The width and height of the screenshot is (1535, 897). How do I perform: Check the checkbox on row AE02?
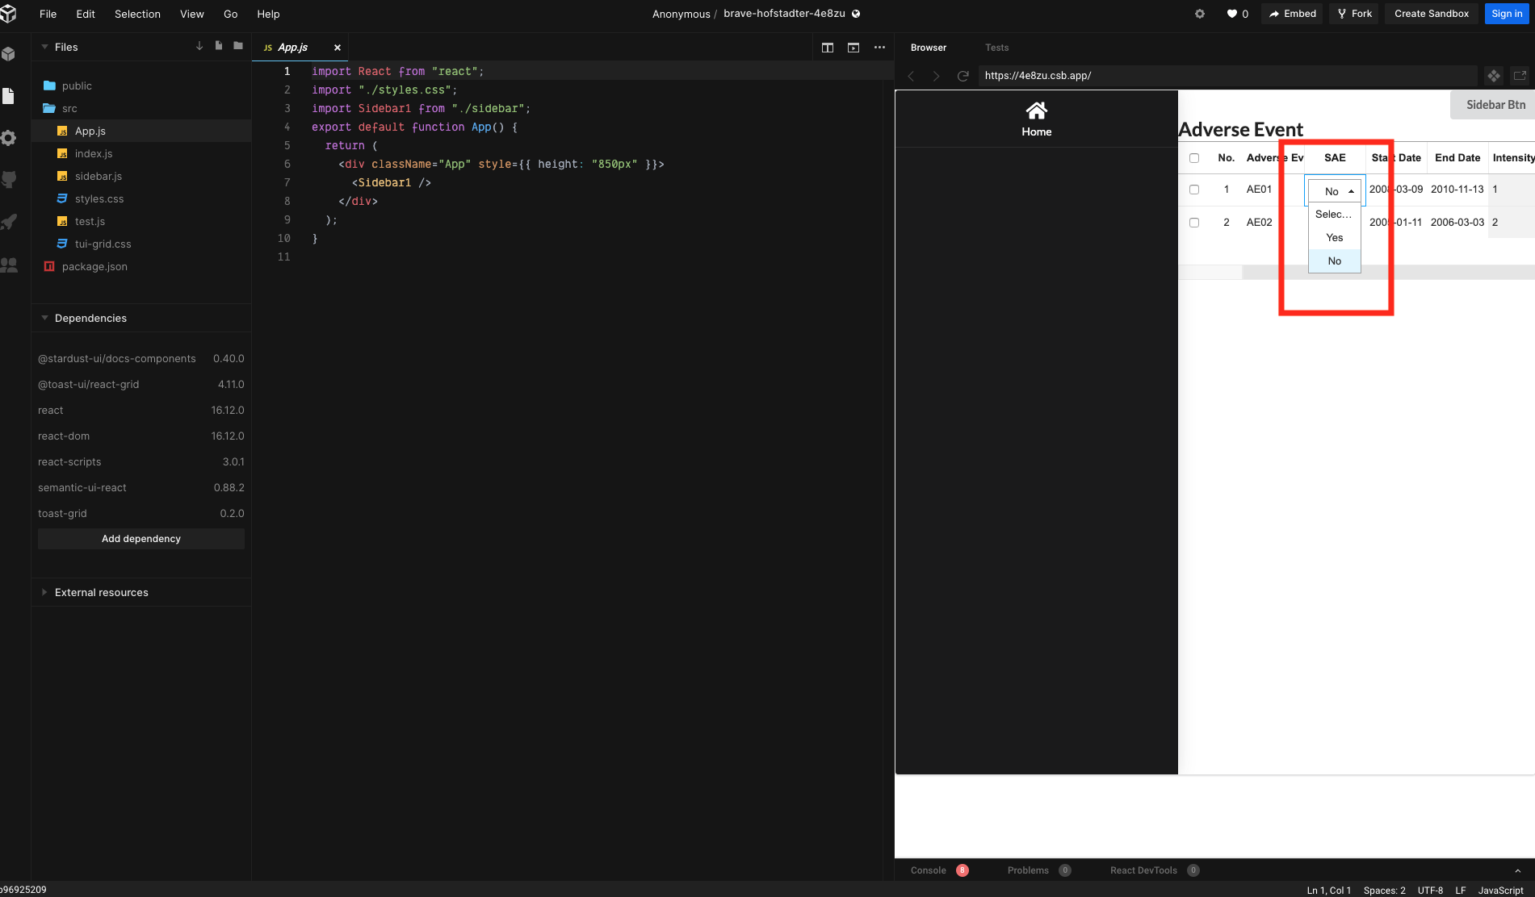point(1195,223)
